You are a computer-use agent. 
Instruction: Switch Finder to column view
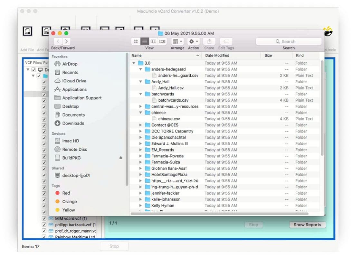coord(153,41)
